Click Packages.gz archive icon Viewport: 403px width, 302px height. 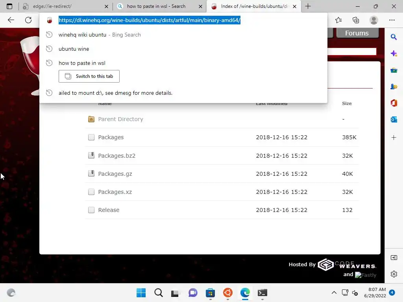click(x=91, y=173)
